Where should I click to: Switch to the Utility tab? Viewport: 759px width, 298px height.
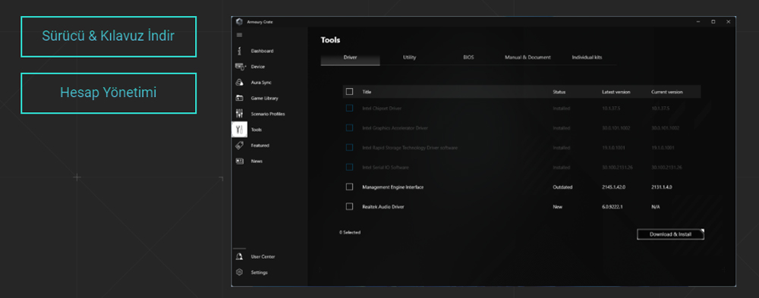click(x=410, y=57)
